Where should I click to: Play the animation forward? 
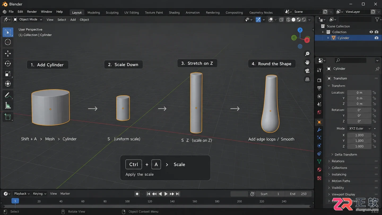click(166, 194)
